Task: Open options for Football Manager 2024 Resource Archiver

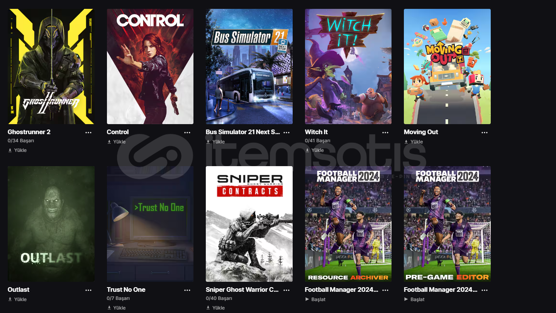Action: pyautogui.click(x=385, y=290)
